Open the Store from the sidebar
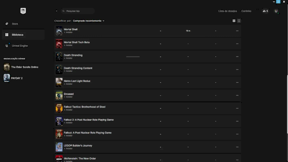Image resolution: width=288 pixels, height=162 pixels. pos(15,24)
